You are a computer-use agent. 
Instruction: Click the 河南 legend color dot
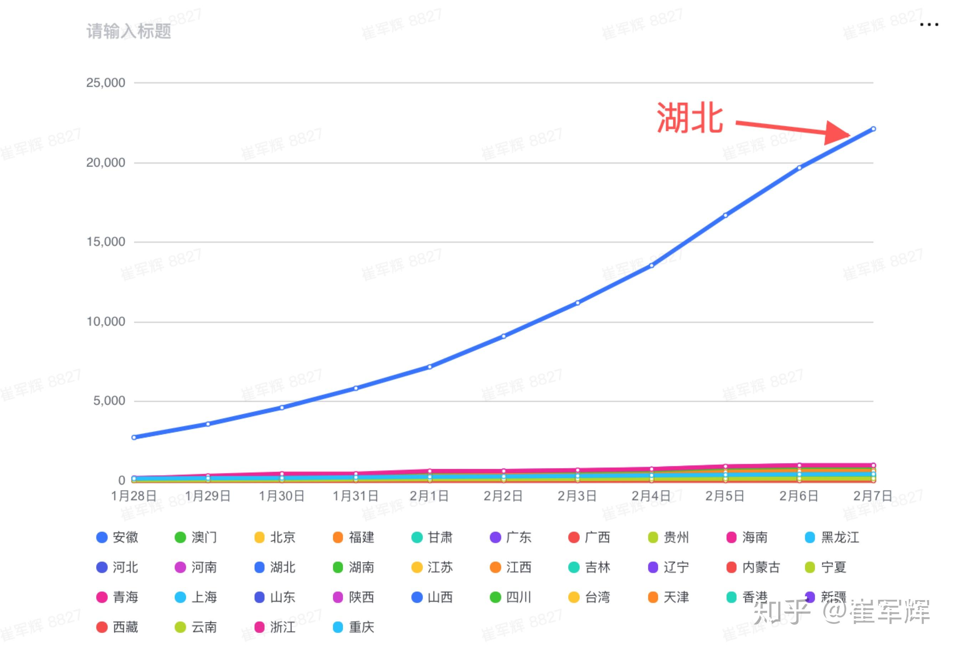tap(180, 567)
